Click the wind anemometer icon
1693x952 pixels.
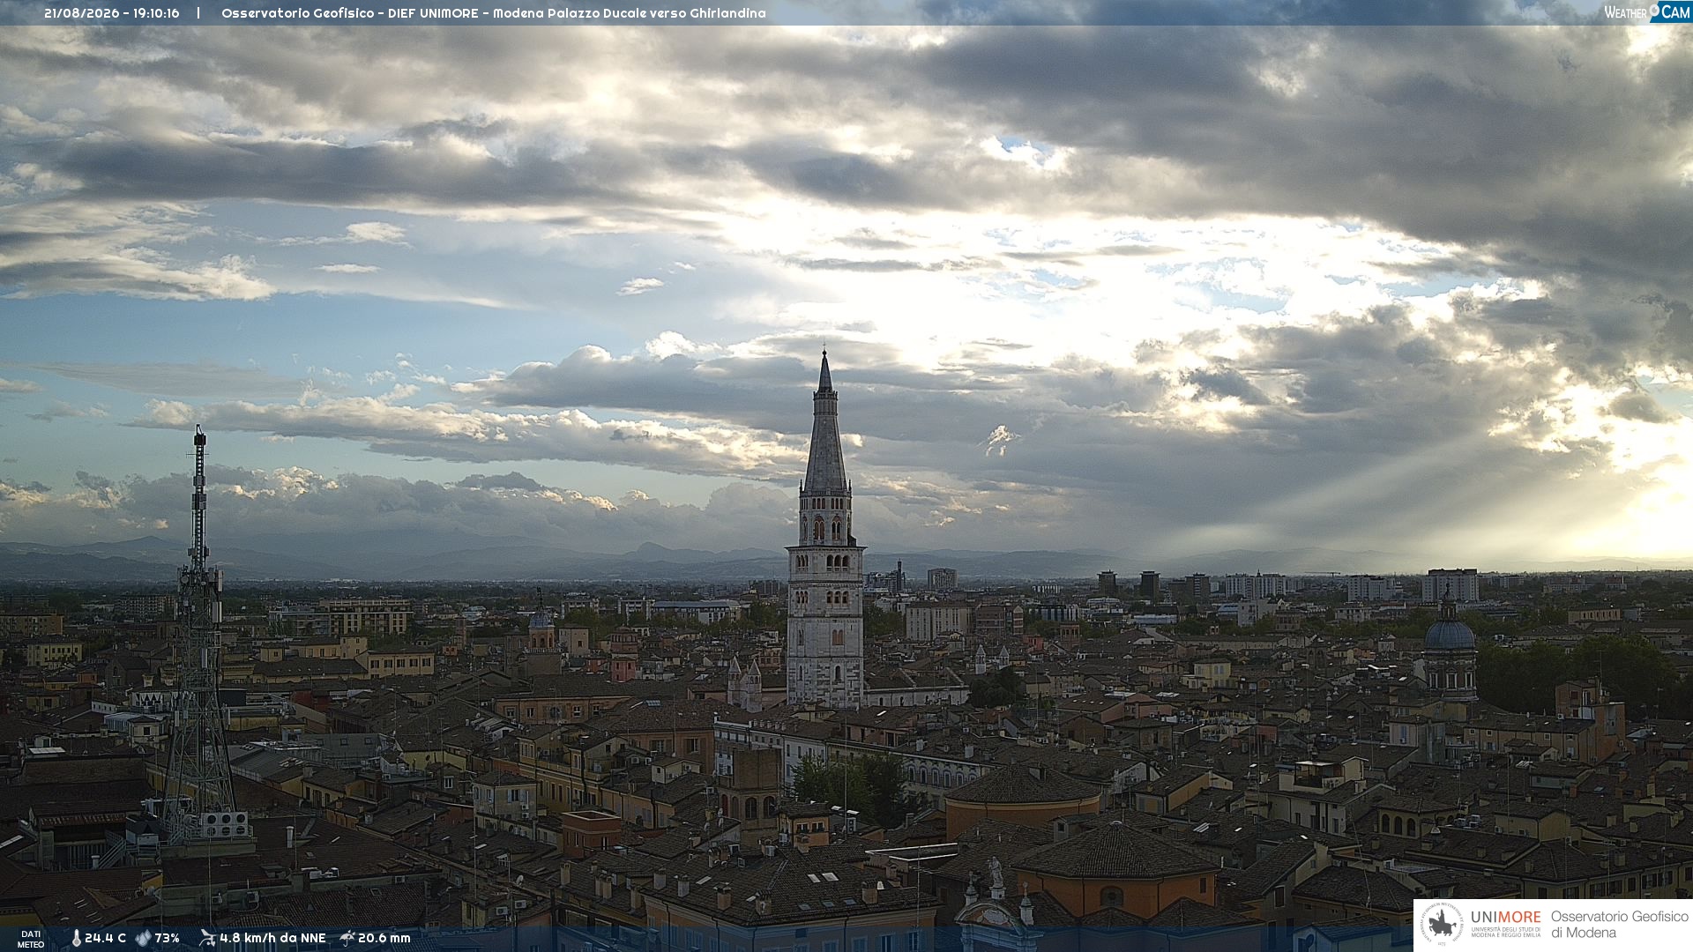tap(207, 938)
